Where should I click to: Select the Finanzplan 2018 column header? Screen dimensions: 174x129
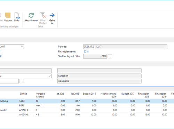pos(144,95)
